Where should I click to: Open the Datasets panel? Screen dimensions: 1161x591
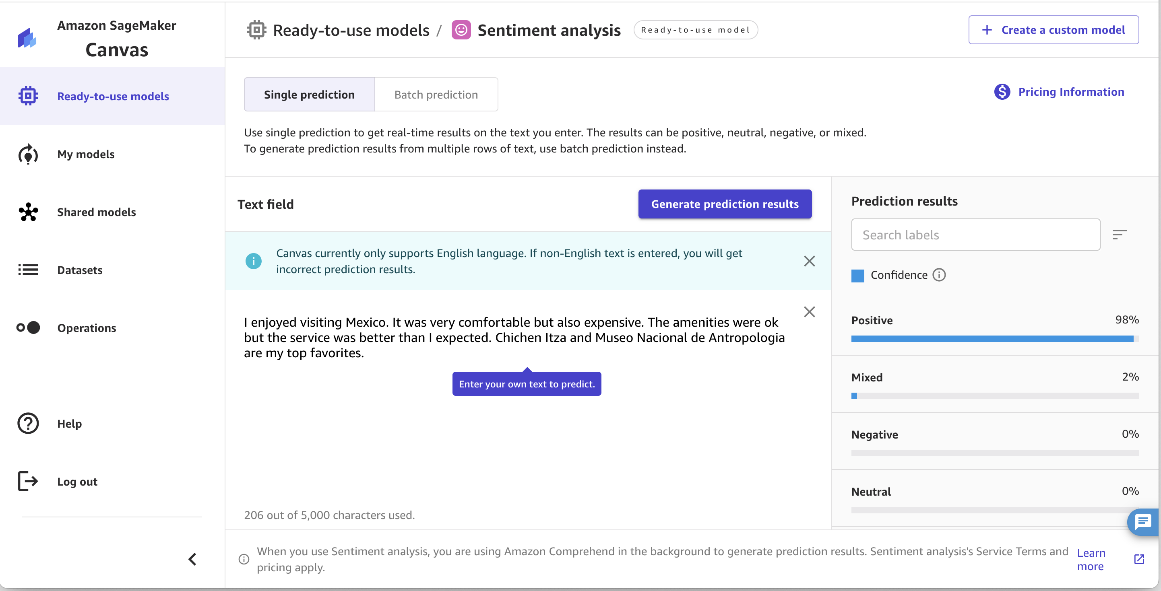(x=80, y=270)
